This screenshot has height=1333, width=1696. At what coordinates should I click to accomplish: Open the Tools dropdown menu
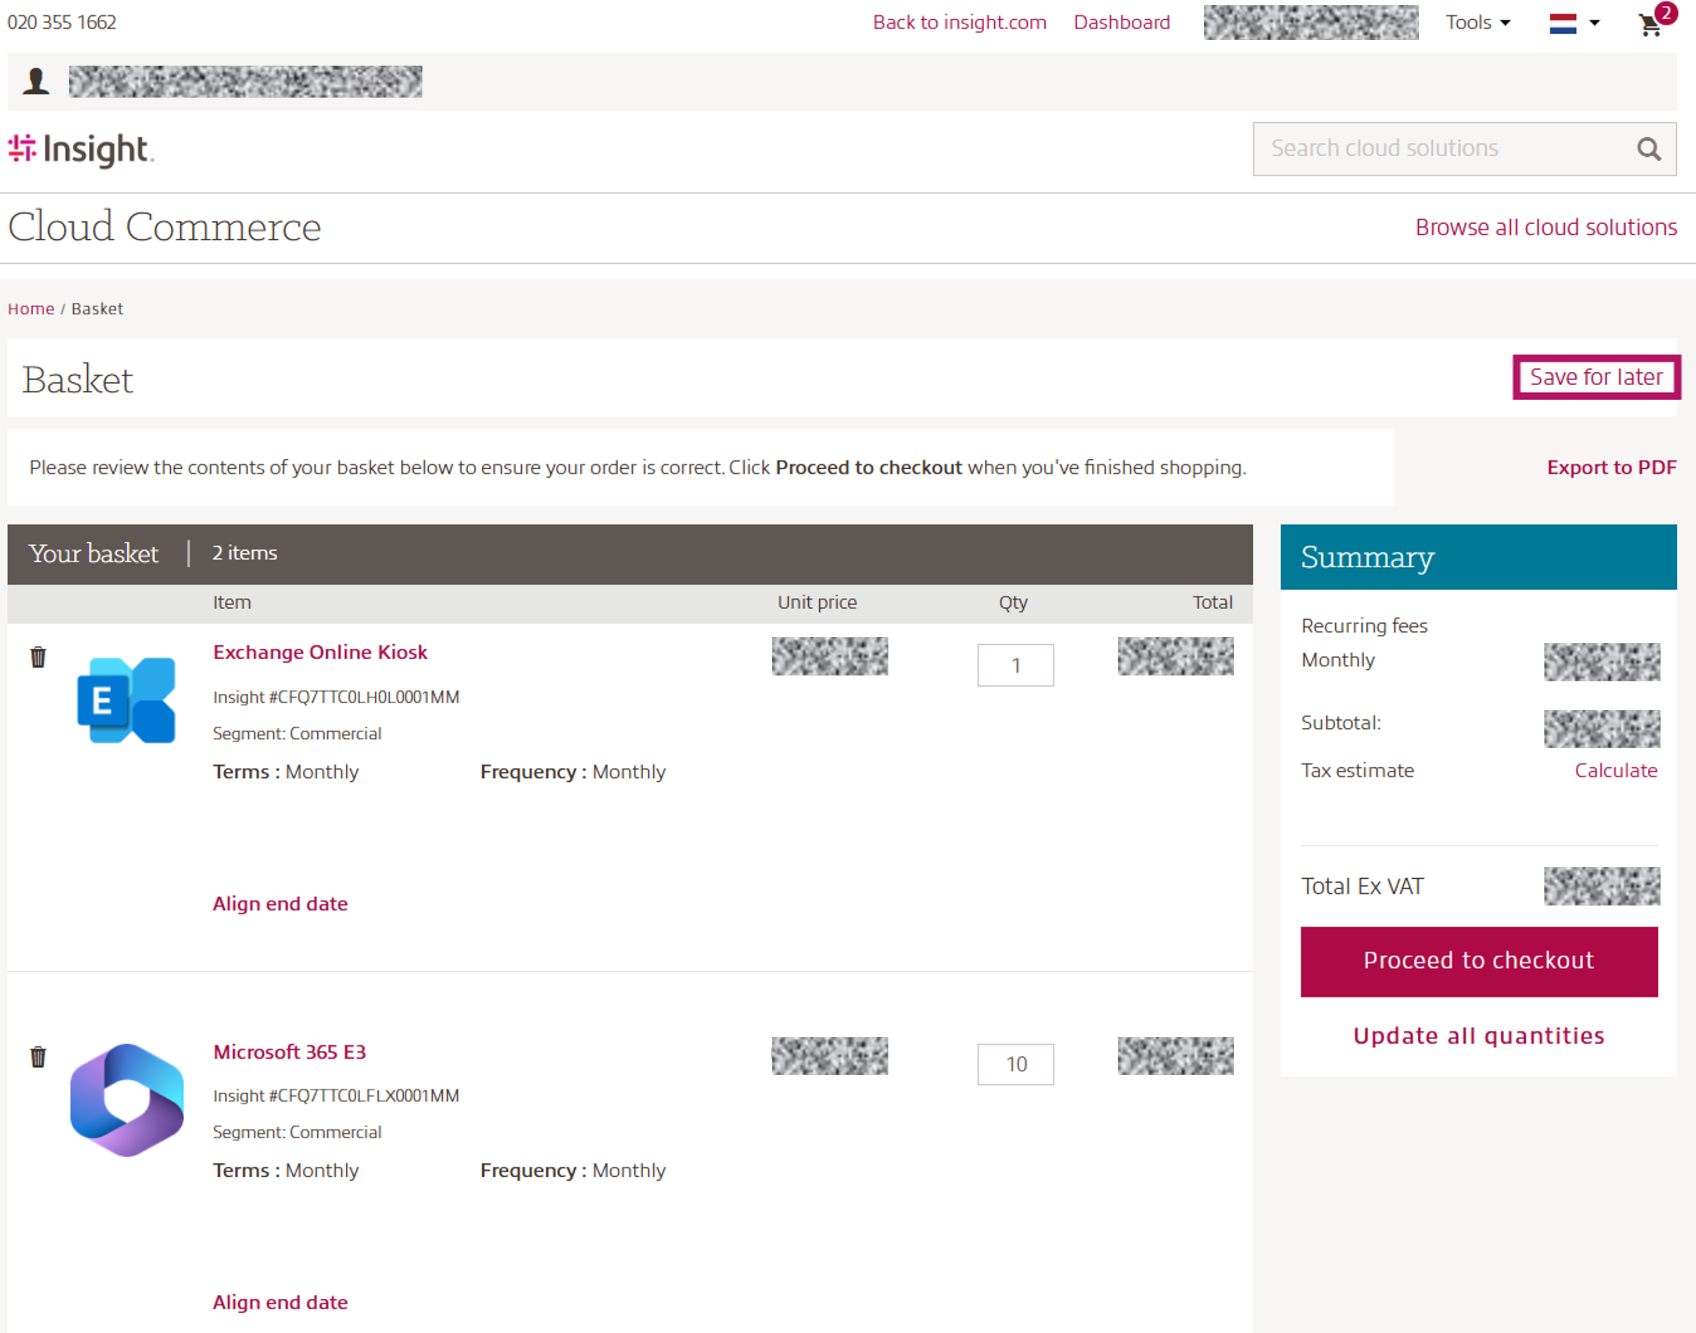pos(1478,23)
